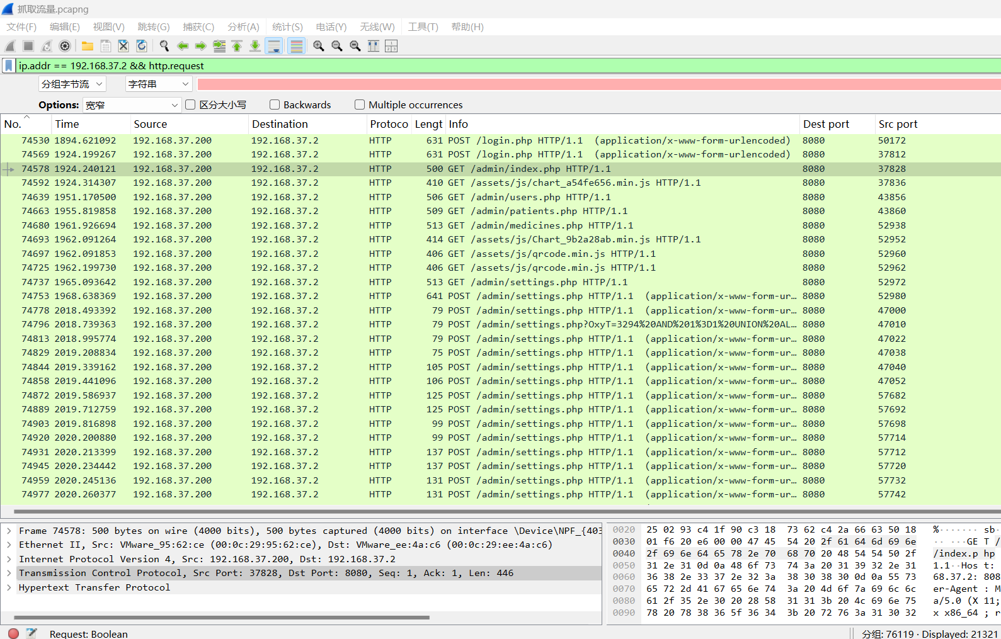Image resolution: width=1001 pixels, height=639 pixels.
Task: Open the 分析(A) analyze menu
Action: point(243,26)
